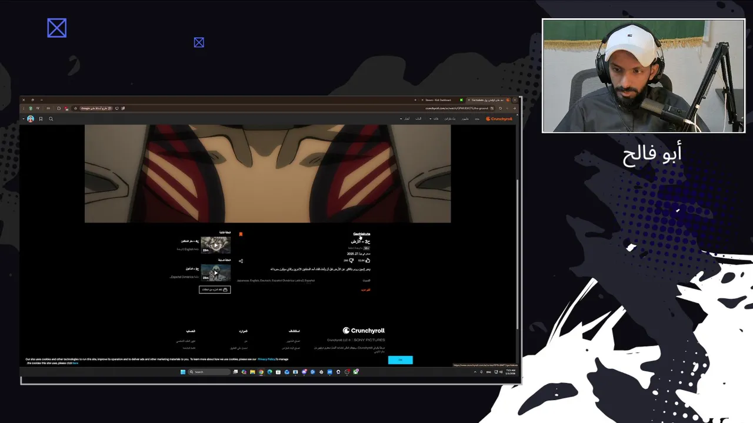Screen dimensions: 753x423
Task: Open the watchlist bookmark icon in the Crunchyroll header
Action: [41, 119]
